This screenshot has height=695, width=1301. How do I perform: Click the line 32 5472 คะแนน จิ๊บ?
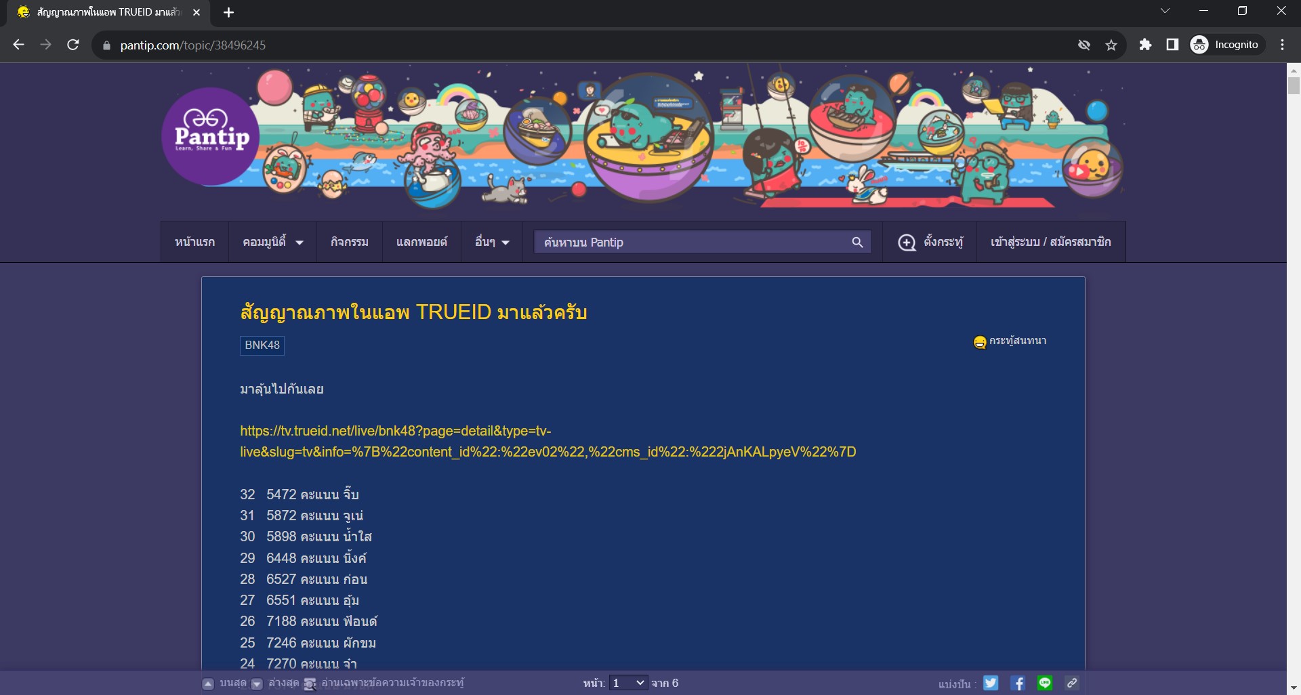(x=300, y=494)
